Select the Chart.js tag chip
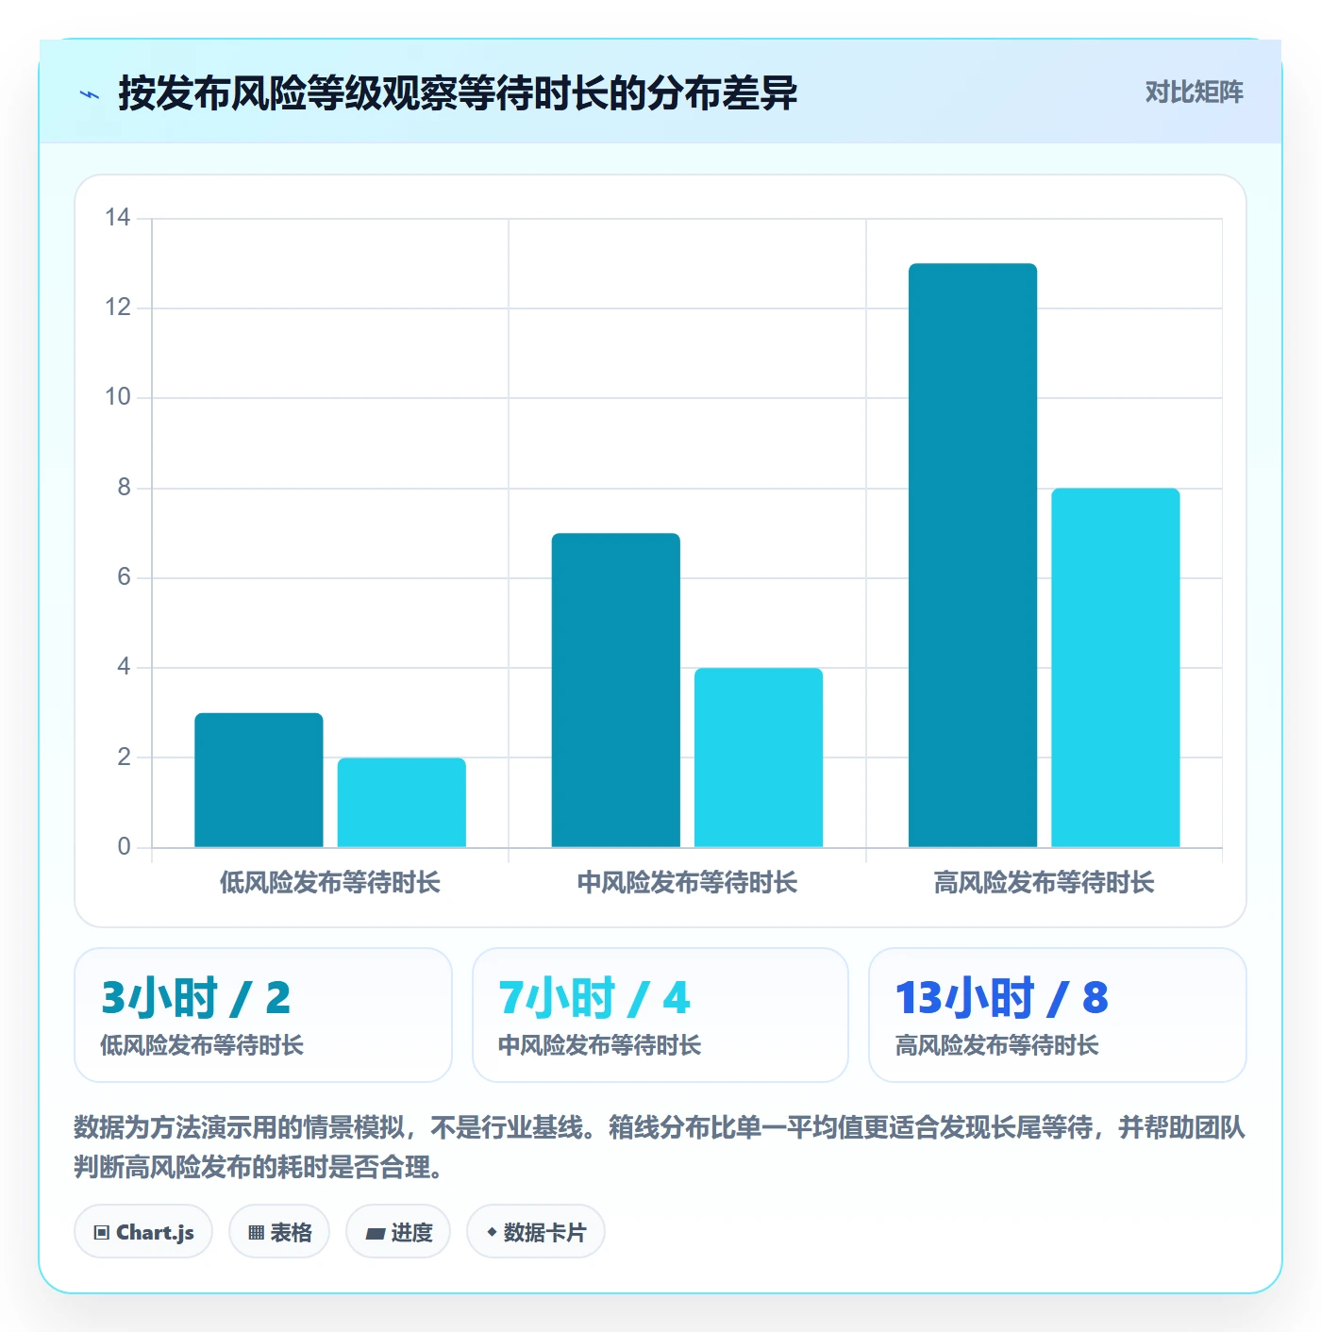 pos(143,1232)
